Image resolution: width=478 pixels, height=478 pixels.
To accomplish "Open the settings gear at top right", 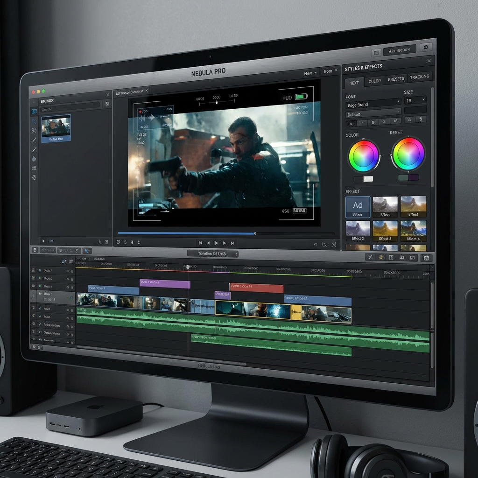I will coord(426,47).
